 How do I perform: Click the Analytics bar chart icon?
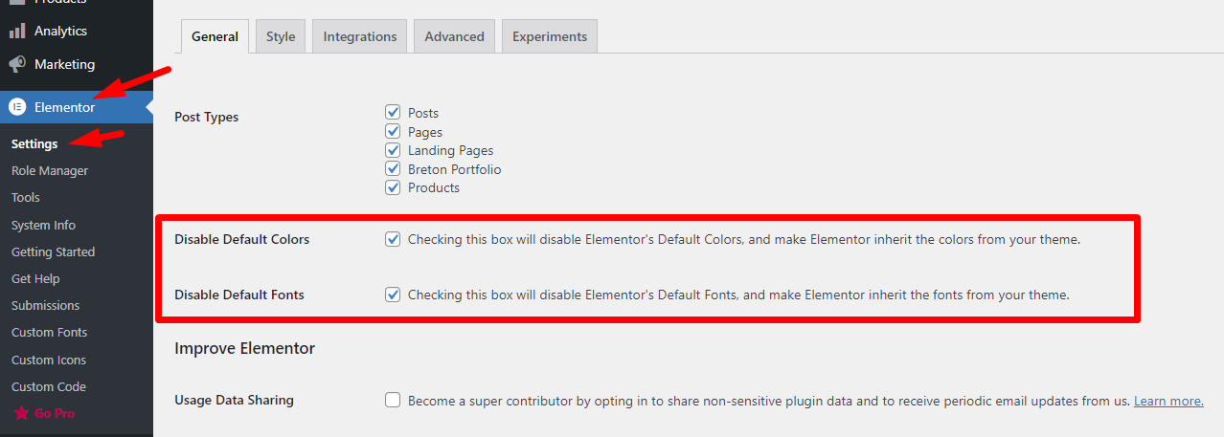click(x=17, y=31)
